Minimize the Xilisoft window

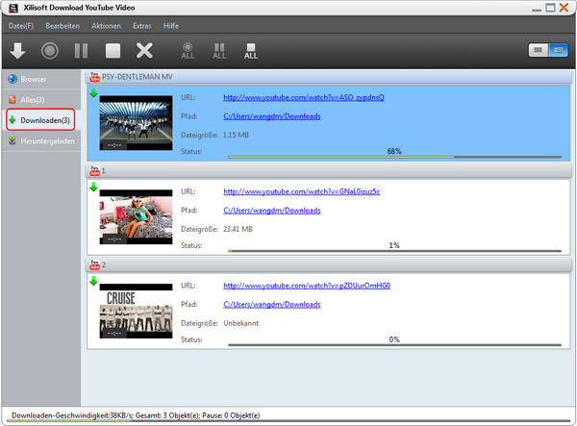(537, 10)
